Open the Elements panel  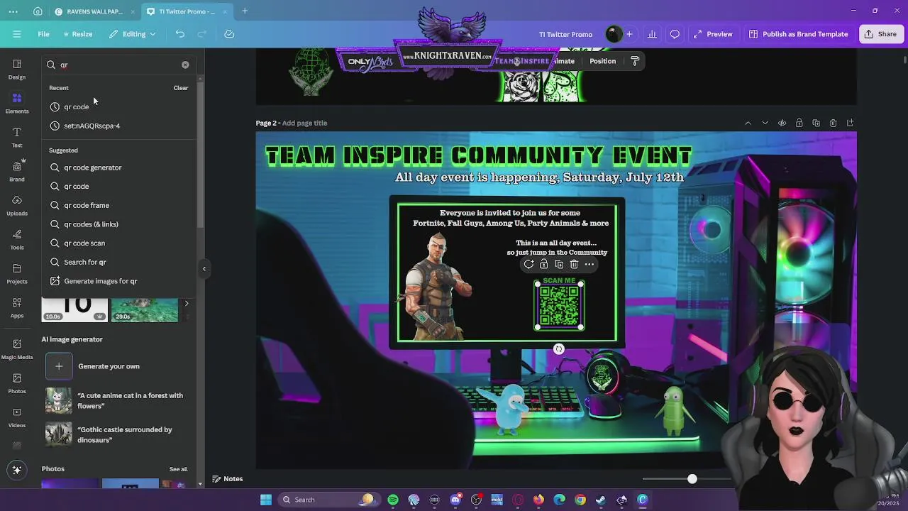[17, 103]
